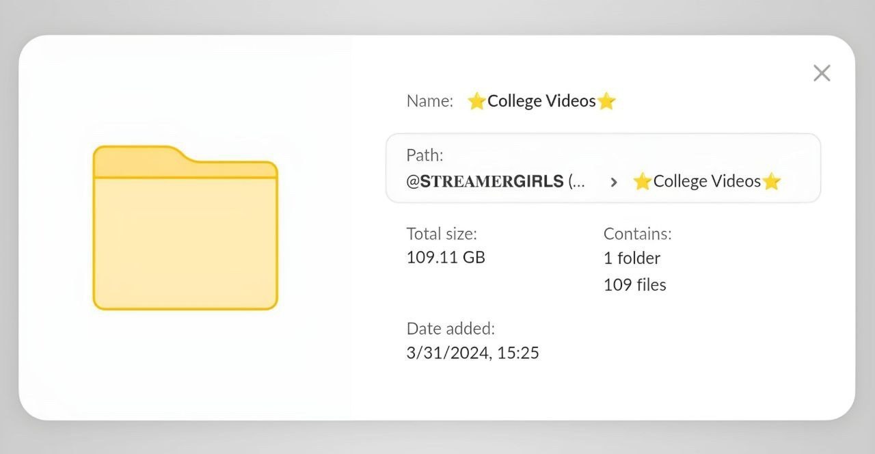Screen dimensions: 875x454
Task: Click the star before College Videos in path
Action: tap(642, 181)
